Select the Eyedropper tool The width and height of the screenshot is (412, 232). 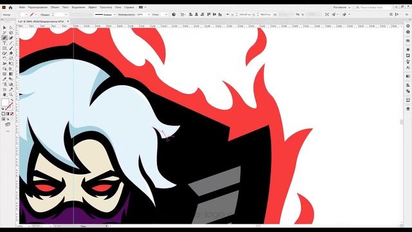click(x=5, y=79)
